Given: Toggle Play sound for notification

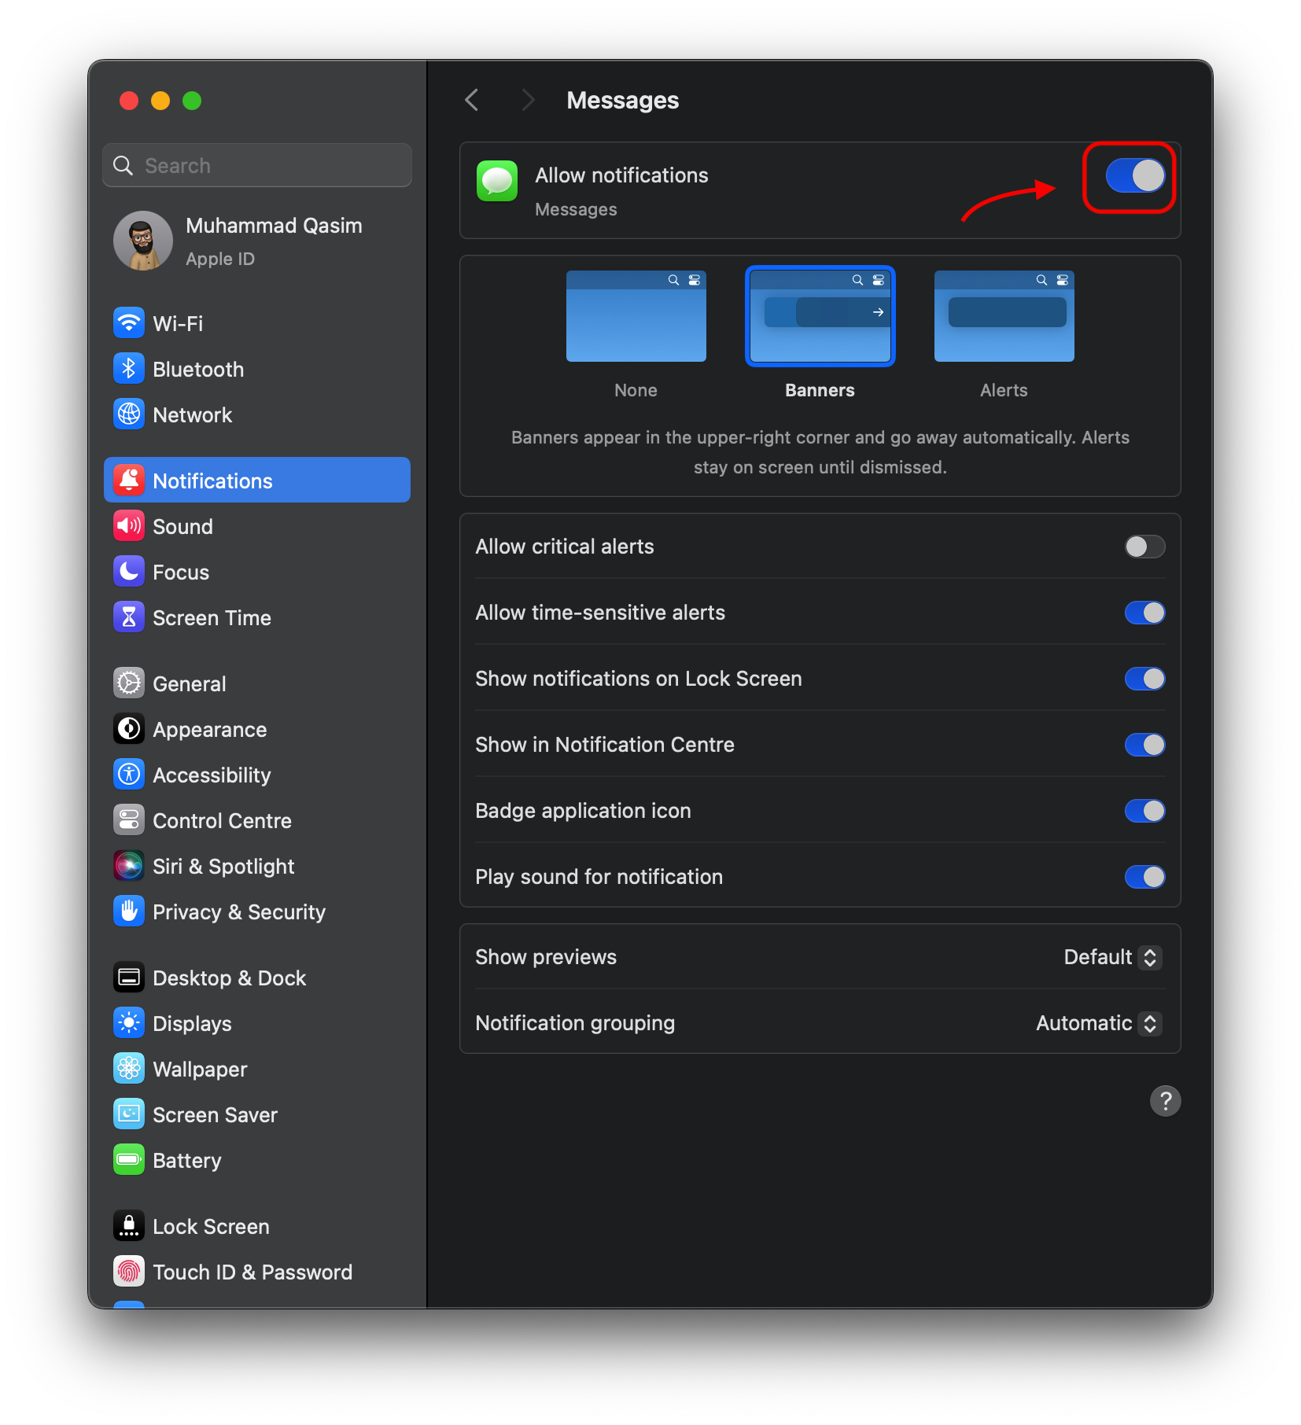Looking at the screenshot, I should point(1145,877).
